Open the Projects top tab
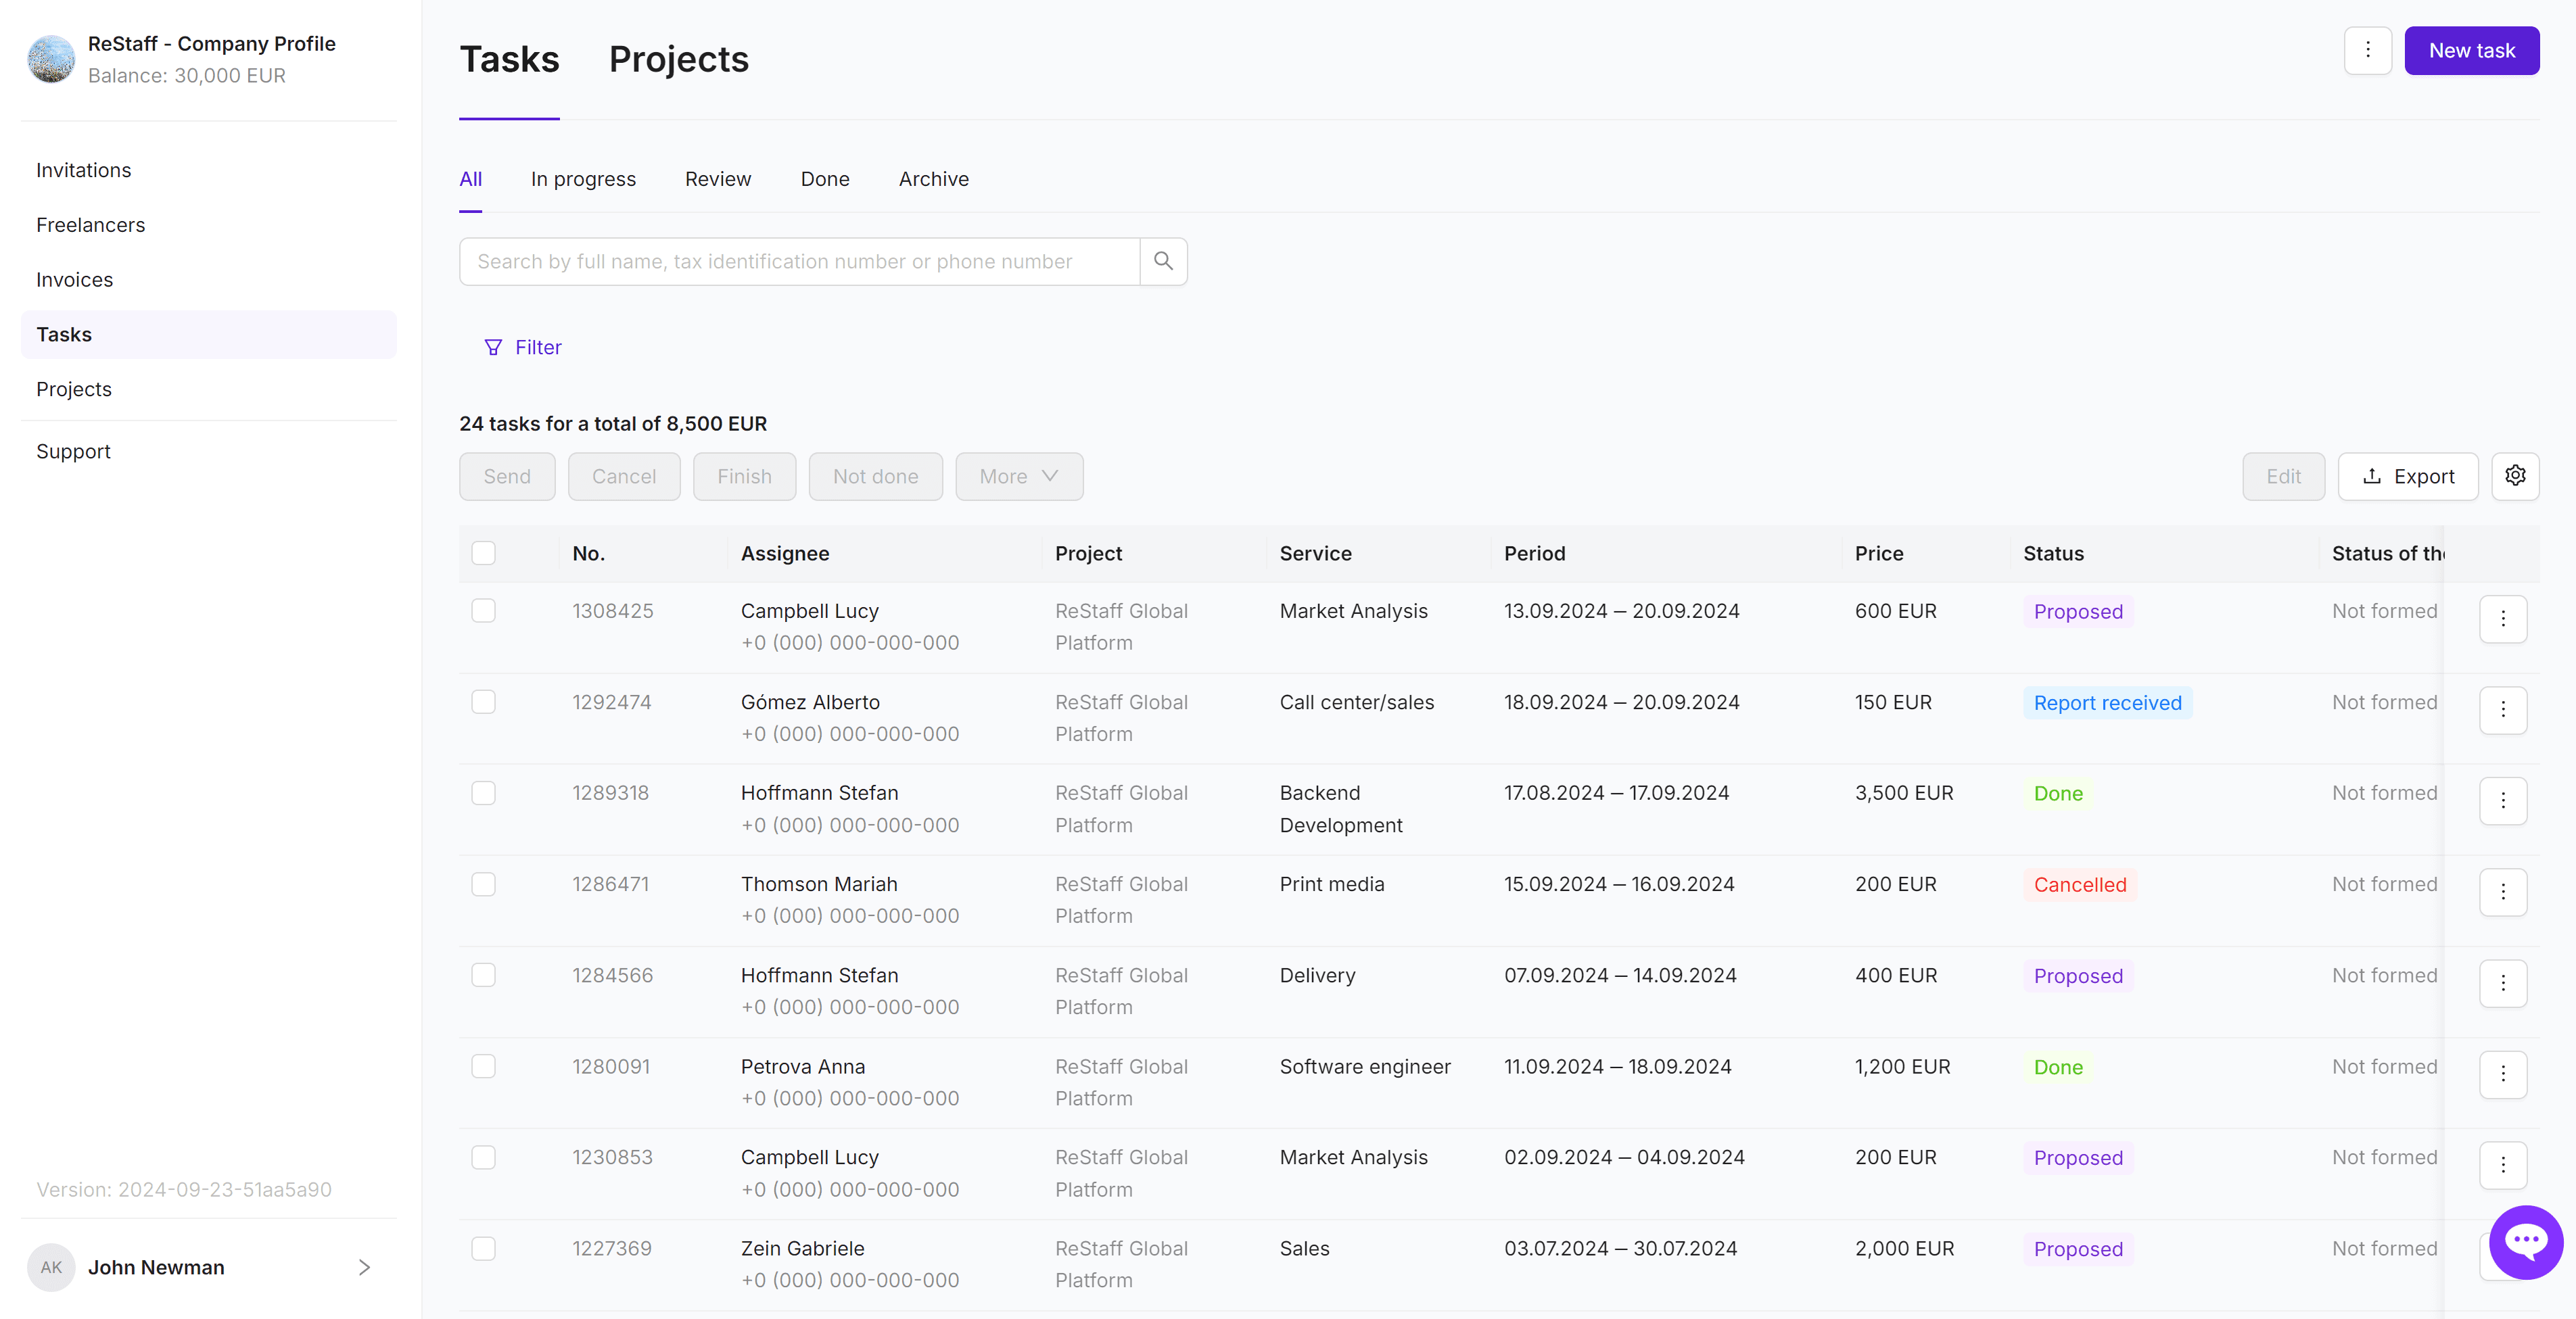2576x1319 pixels. (678, 59)
